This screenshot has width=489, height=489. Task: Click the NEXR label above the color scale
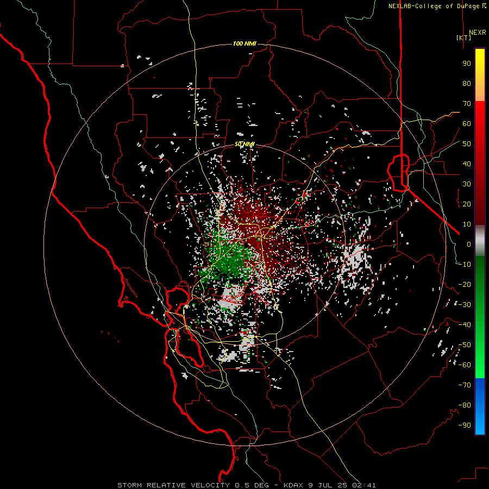click(477, 33)
